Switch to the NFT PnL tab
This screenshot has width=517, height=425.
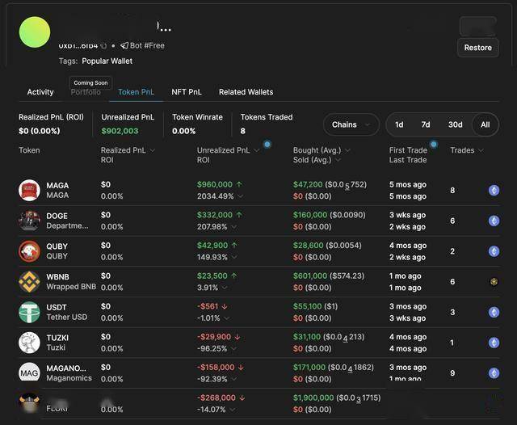pyautogui.click(x=187, y=92)
